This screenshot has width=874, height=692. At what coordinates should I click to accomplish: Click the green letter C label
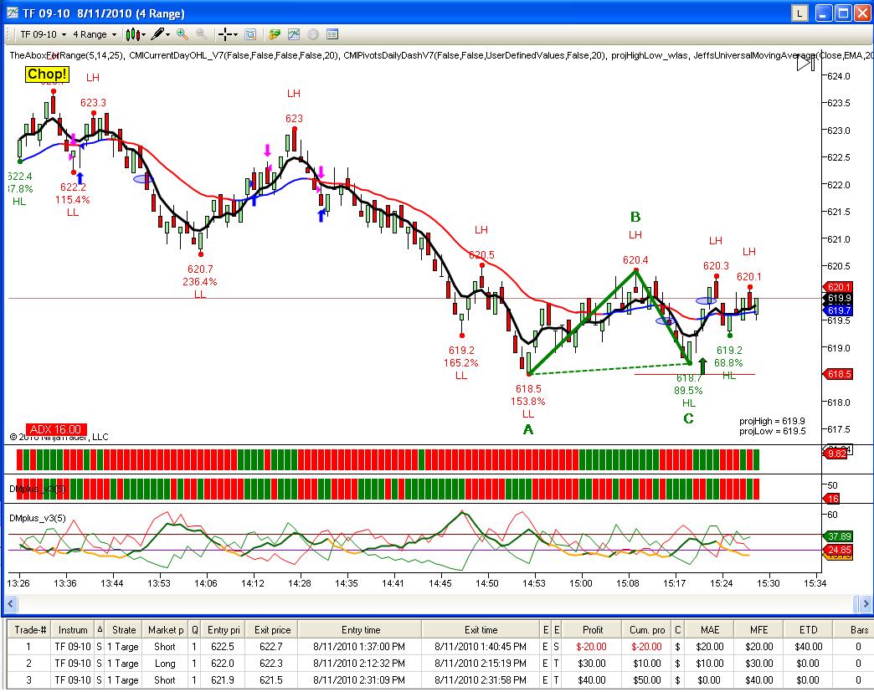(x=688, y=418)
